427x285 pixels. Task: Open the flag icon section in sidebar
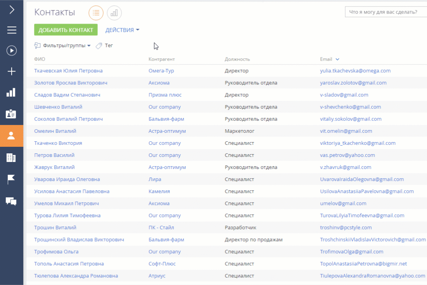tap(11, 179)
